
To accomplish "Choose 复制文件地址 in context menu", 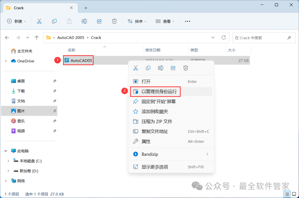I will [x=171, y=131].
